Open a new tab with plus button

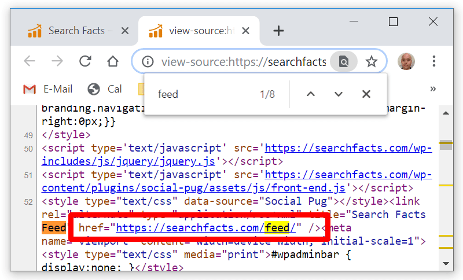278,31
